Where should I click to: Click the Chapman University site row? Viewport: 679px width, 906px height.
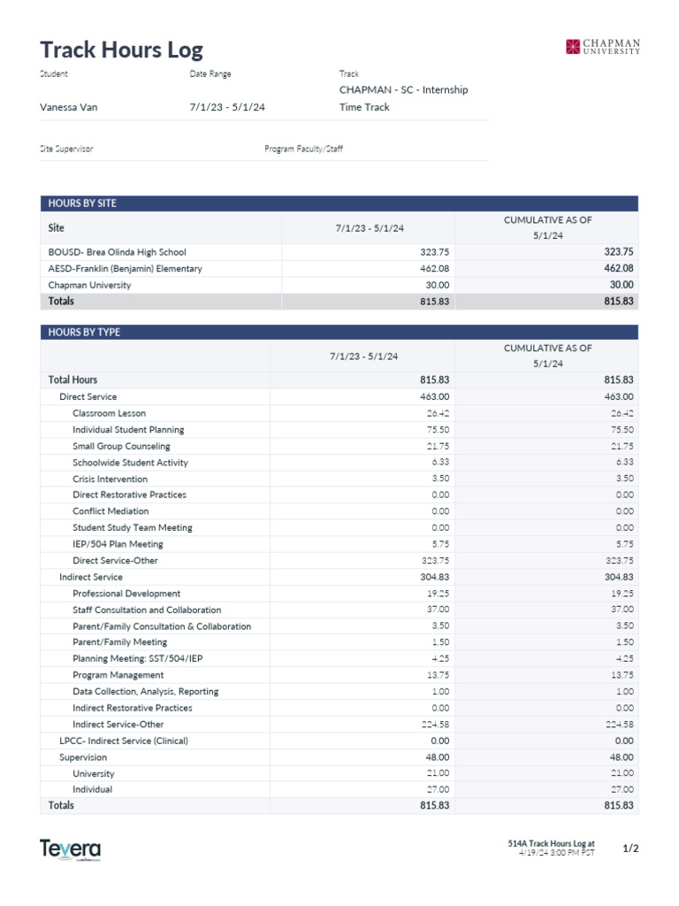pos(89,285)
